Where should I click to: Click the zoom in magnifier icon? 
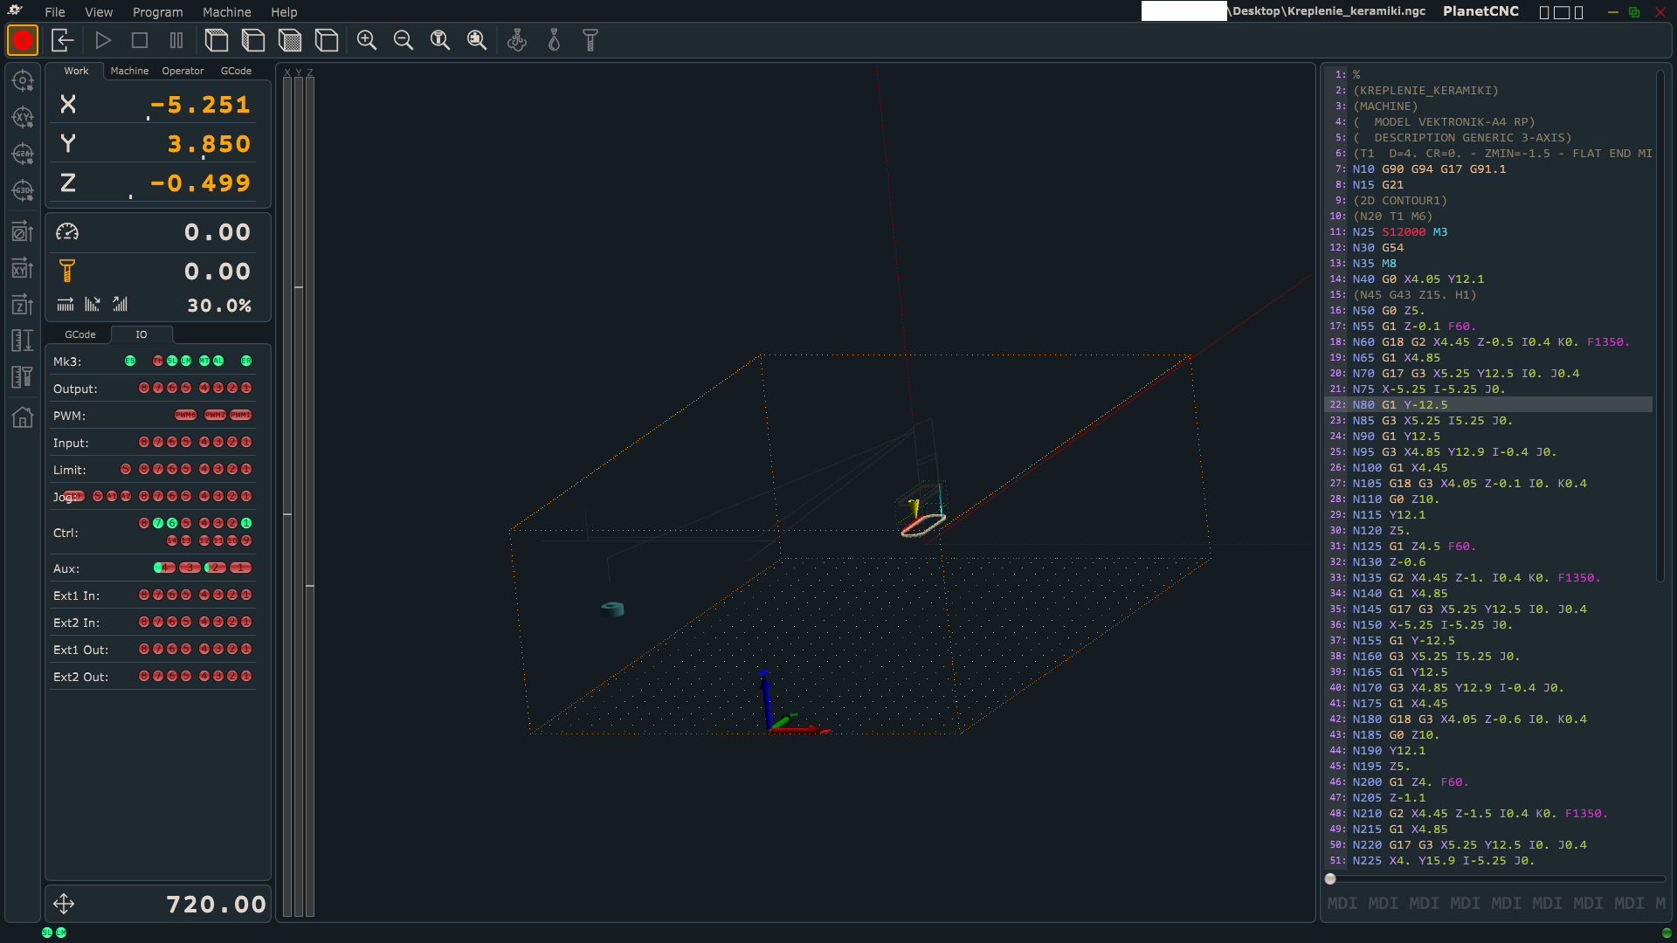[x=367, y=40]
